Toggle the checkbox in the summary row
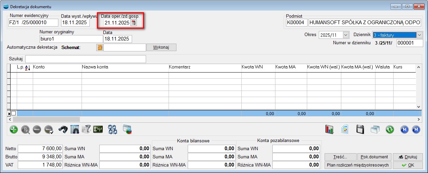Viewport: 428px width, 173px height. [14, 113]
